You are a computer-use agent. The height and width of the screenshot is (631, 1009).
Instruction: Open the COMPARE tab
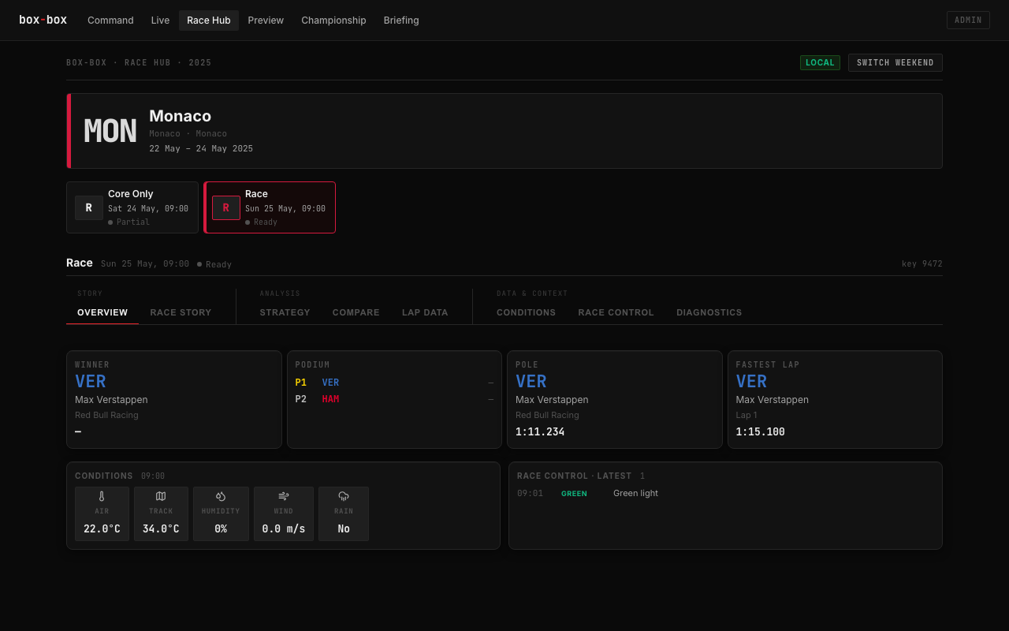(x=356, y=312)
